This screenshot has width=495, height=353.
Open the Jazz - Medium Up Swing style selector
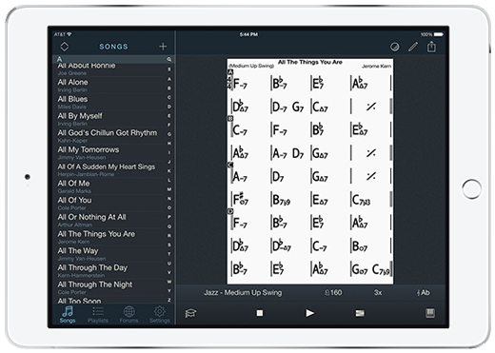point(243,292)
